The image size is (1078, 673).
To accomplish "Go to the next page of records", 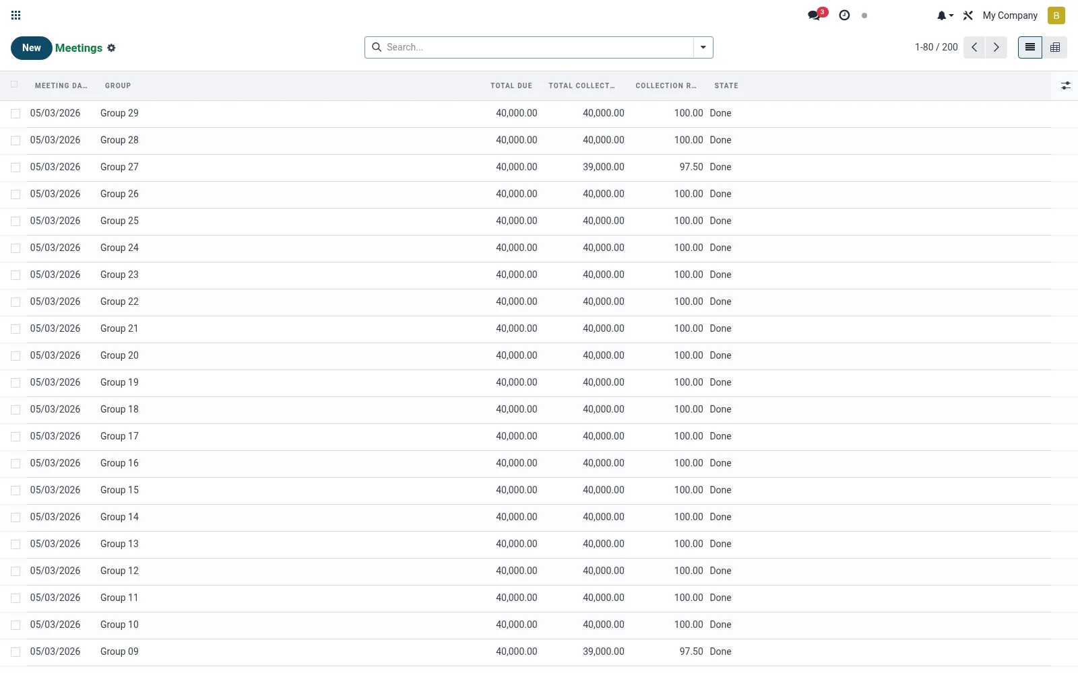I will pyautogui.click(x=996, y=47).
